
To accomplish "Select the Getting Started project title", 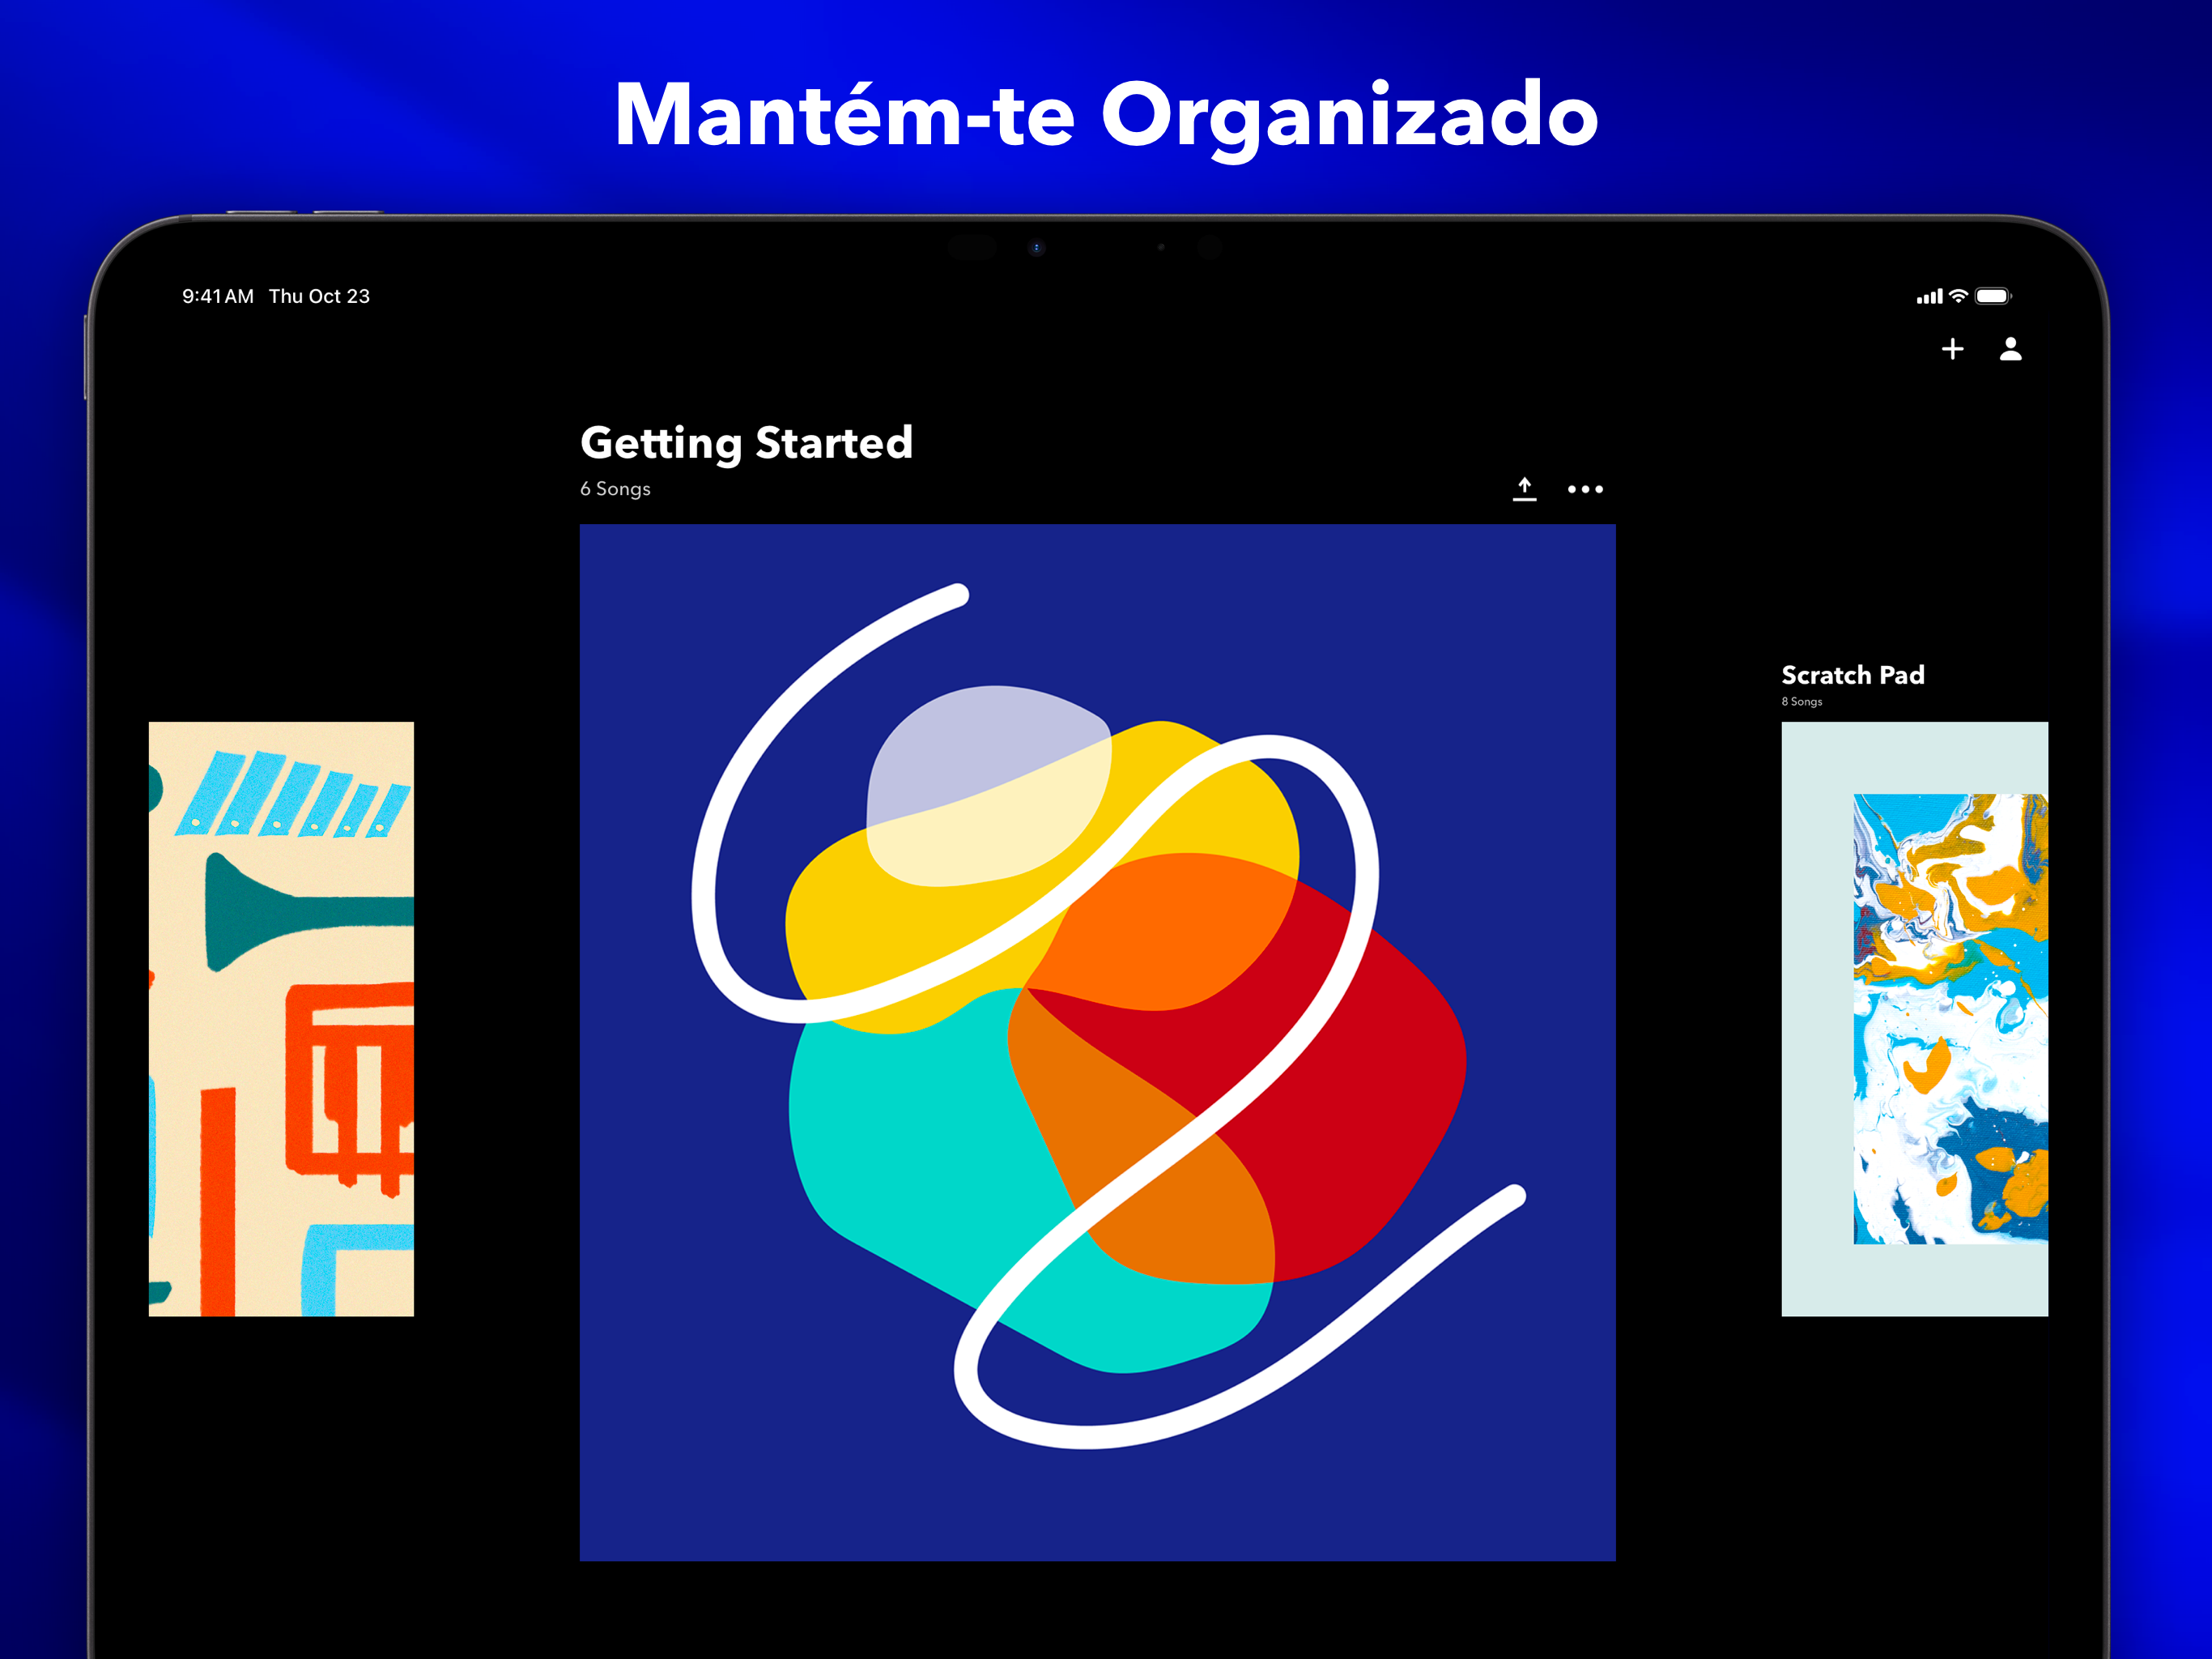I will point(746,442).
